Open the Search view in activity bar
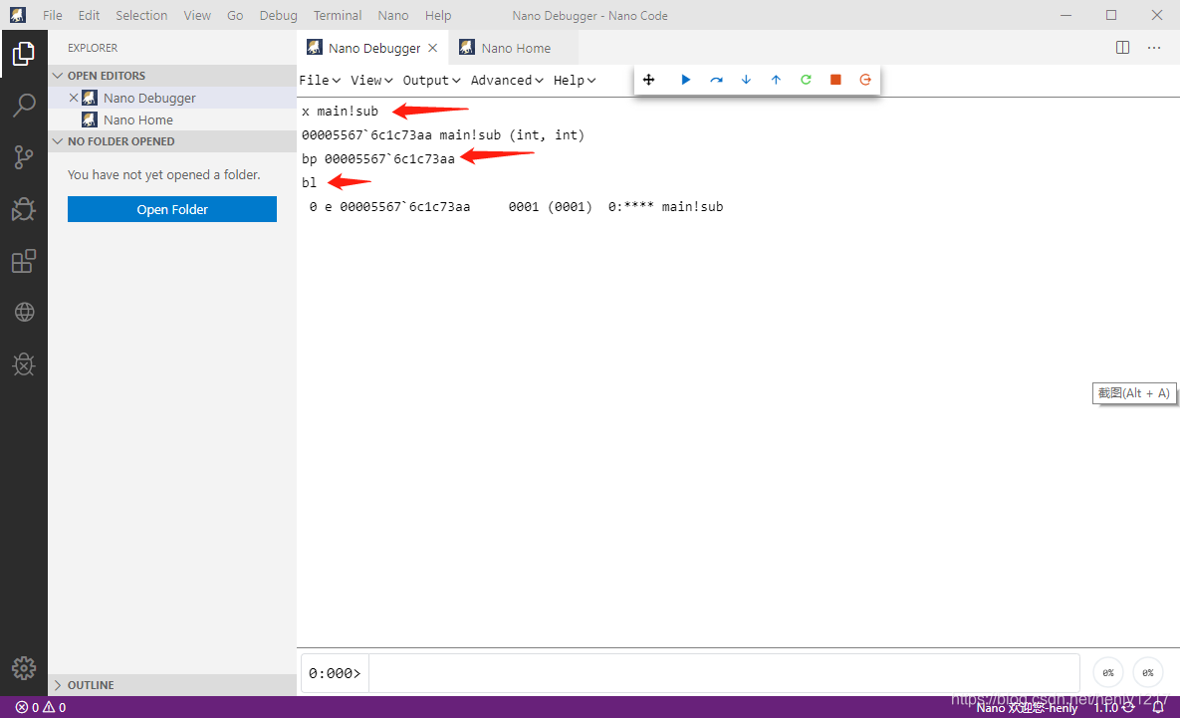1180x718 pixels. click(x=23, y=106)
